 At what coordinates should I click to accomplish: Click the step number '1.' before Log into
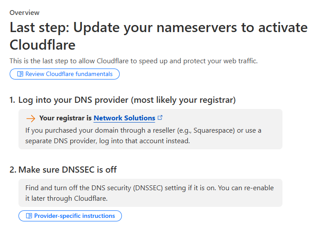point(12,100)
